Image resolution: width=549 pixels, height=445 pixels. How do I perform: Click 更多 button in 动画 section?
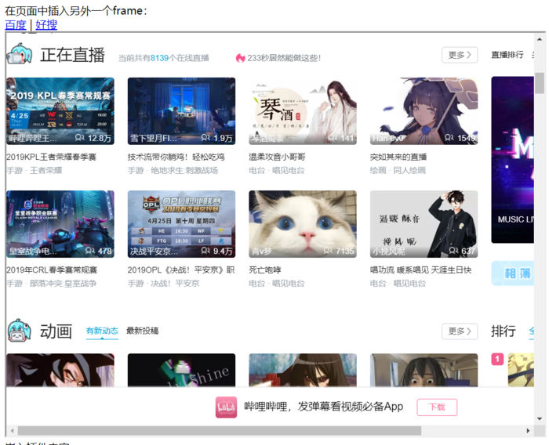pos(460,331)
